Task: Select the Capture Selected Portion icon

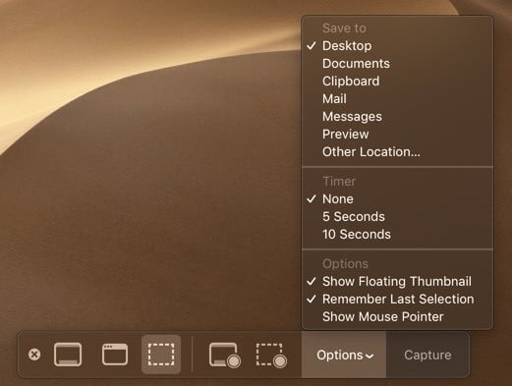Action: [x=161, y=355]
